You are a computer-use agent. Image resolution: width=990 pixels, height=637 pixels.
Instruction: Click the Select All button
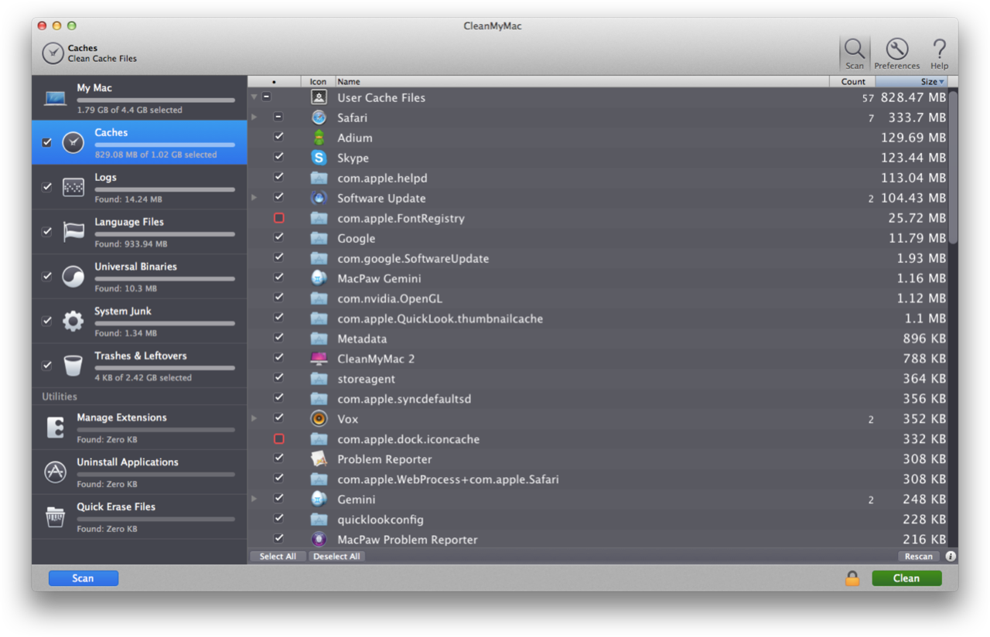(x=278, y=557)
